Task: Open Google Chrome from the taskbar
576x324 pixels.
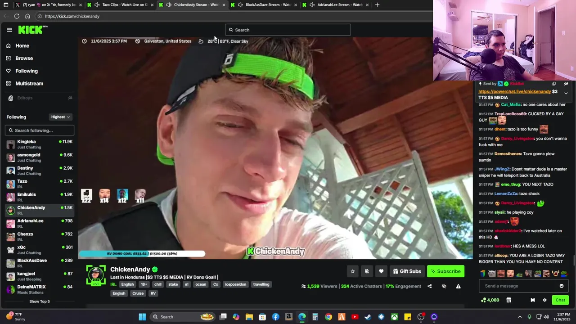Action: pos(328,317)
